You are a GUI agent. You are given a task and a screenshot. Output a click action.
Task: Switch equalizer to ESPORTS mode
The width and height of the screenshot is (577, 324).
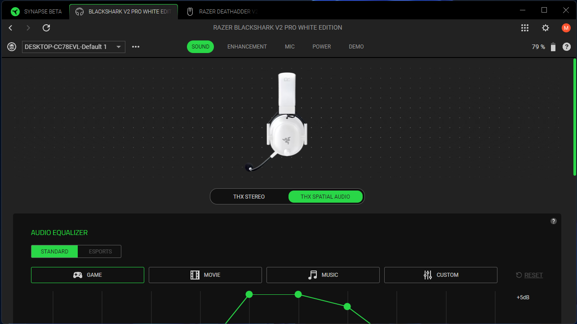[x=100, y=252]
